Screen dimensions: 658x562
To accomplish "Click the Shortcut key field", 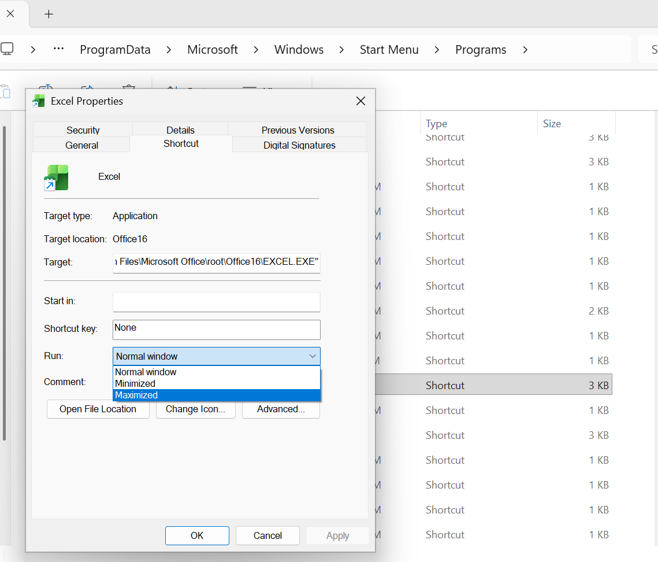I will 217,330.
